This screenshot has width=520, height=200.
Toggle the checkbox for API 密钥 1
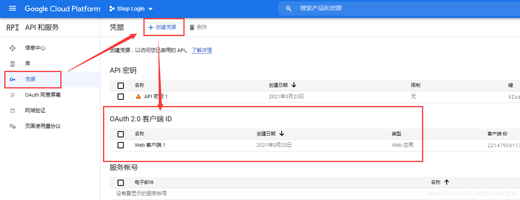[x=121, y=96]
